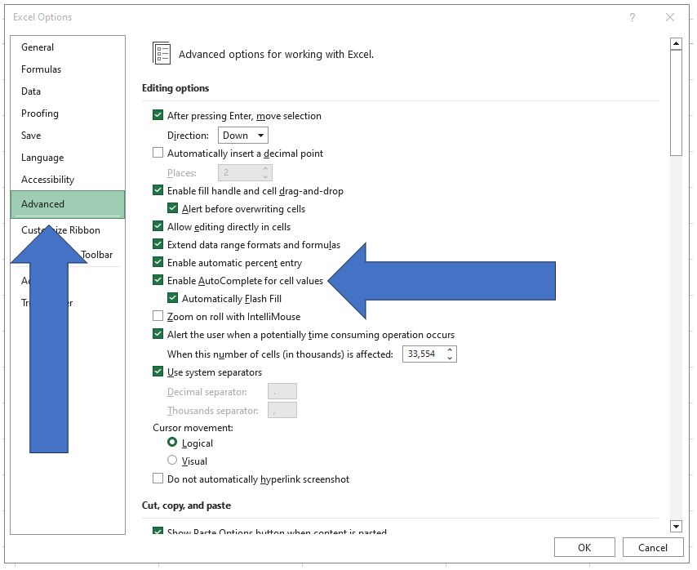Click the scrollbar down arrow

(677, 527)
